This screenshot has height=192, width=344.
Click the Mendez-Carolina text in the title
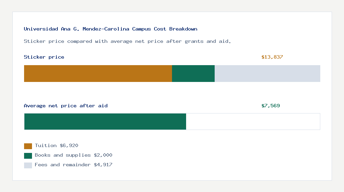(x=106, y=29)
